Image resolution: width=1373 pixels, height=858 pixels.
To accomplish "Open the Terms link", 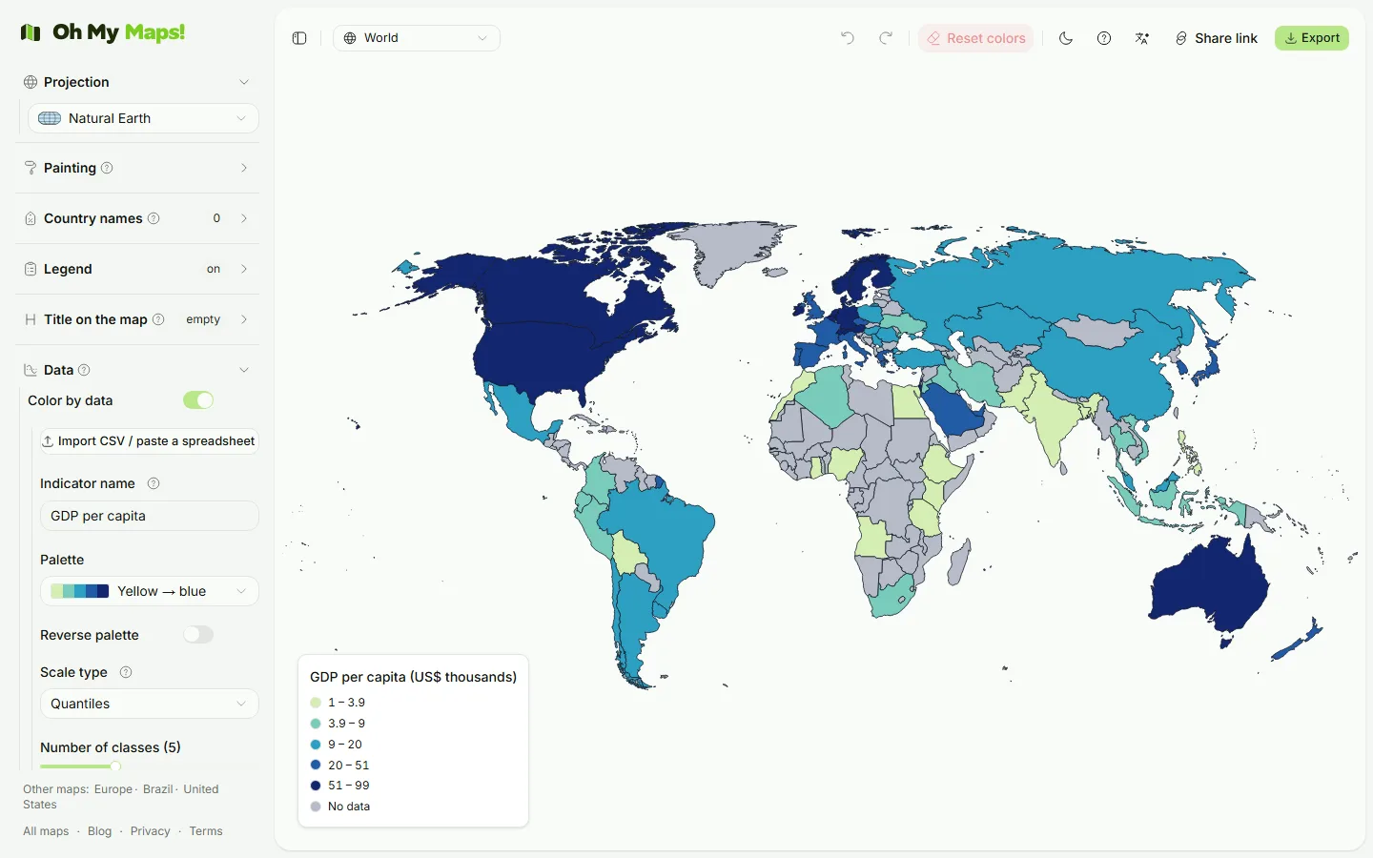I will pos(206,831).
